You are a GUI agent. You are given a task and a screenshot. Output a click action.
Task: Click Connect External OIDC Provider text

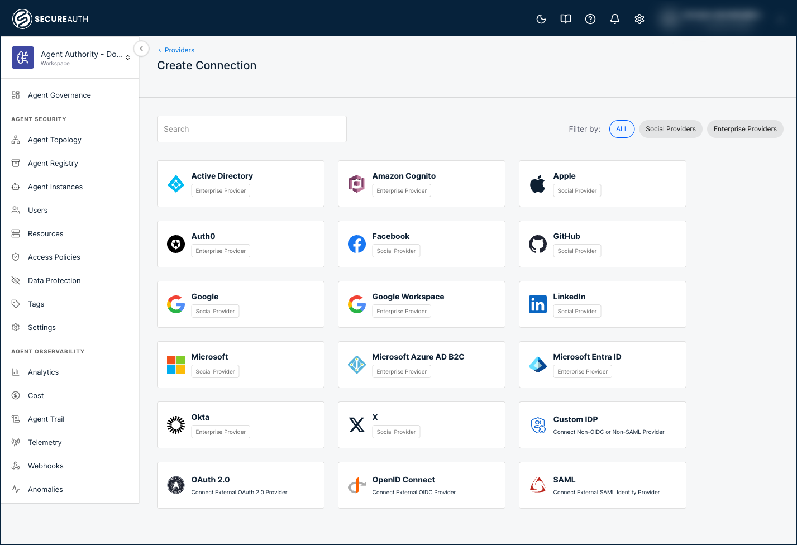click(x=414, y=493)
